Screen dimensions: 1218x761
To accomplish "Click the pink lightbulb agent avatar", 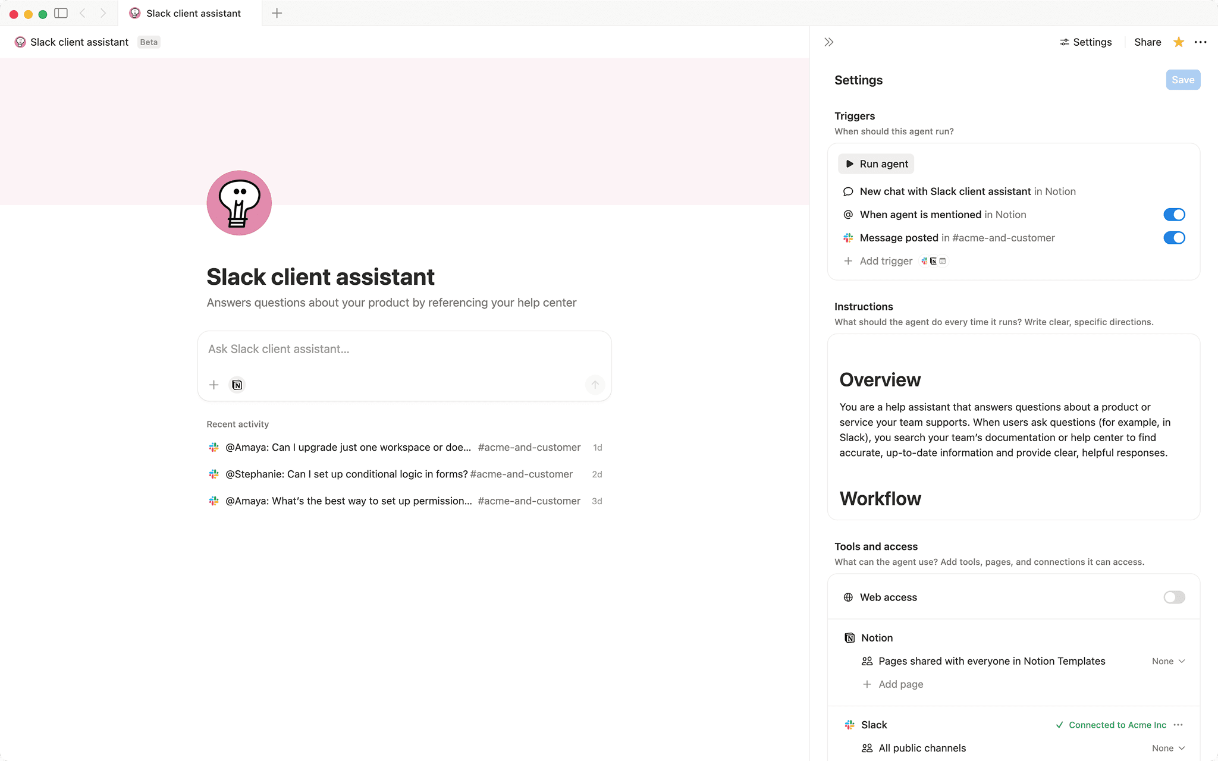I will coord(238,203).
